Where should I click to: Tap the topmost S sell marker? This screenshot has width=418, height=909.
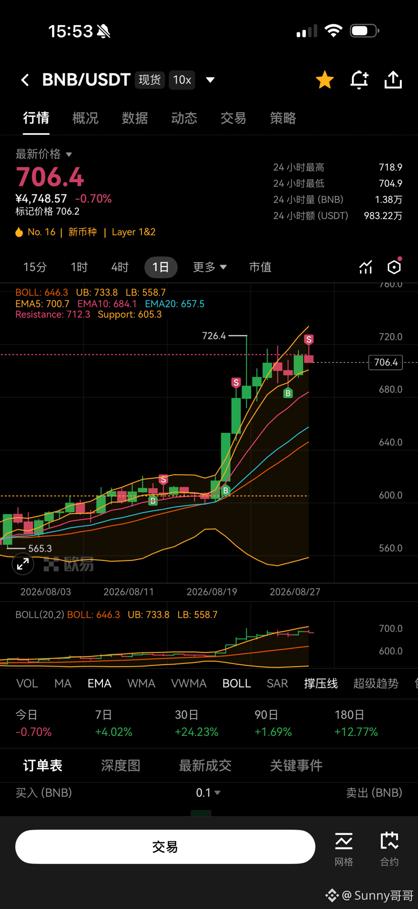coord(308,339)
